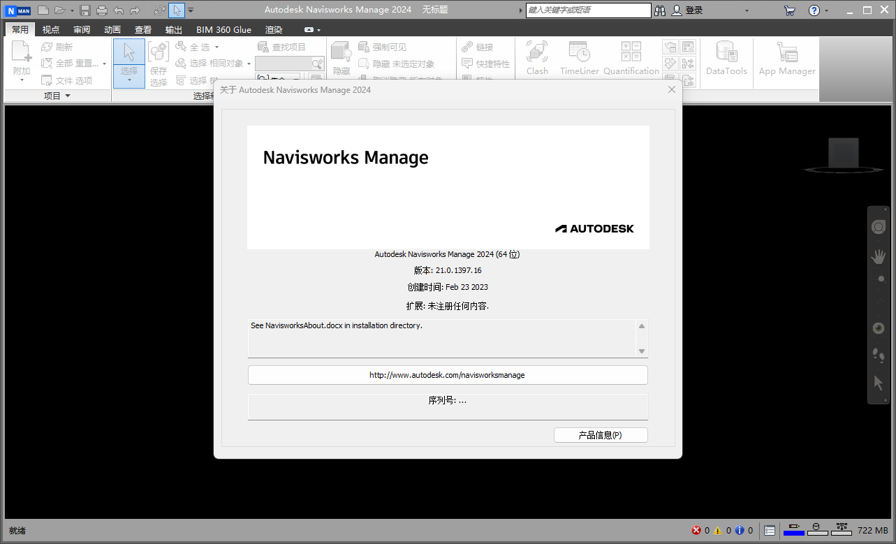Click the 登录 sign-in button
Screen dimensions: 896x544
click(687, 10)
